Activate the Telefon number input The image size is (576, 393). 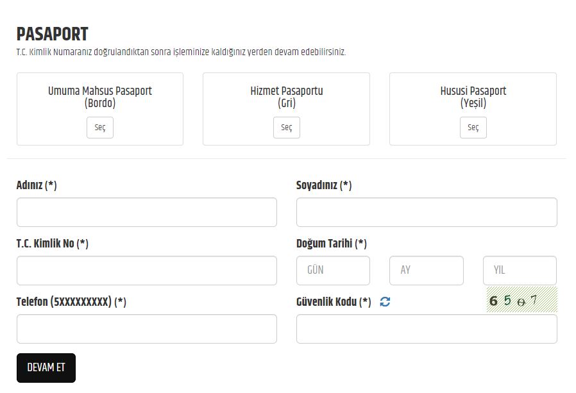coord(147,329)
